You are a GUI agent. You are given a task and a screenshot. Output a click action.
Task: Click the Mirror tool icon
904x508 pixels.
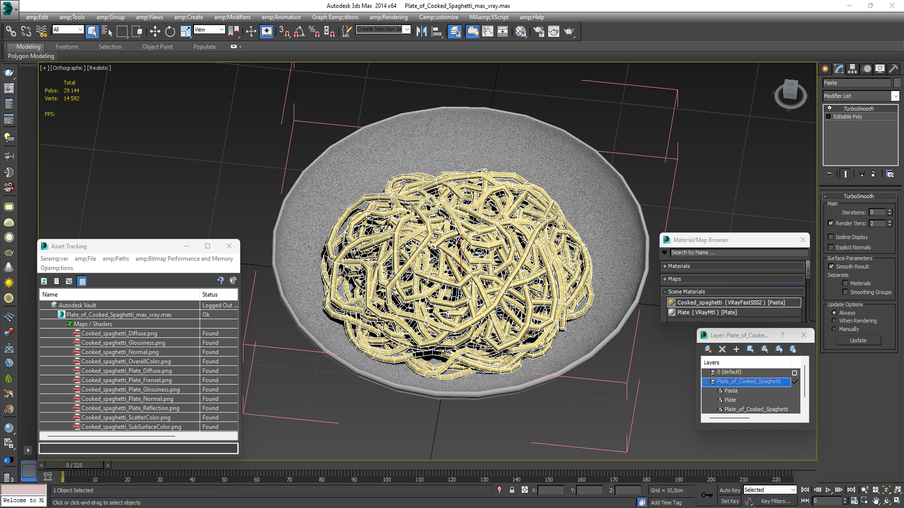pyautogui.click(x=421, y=32)
